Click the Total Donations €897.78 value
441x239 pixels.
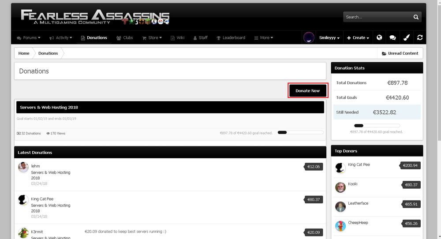click(397, 82)
